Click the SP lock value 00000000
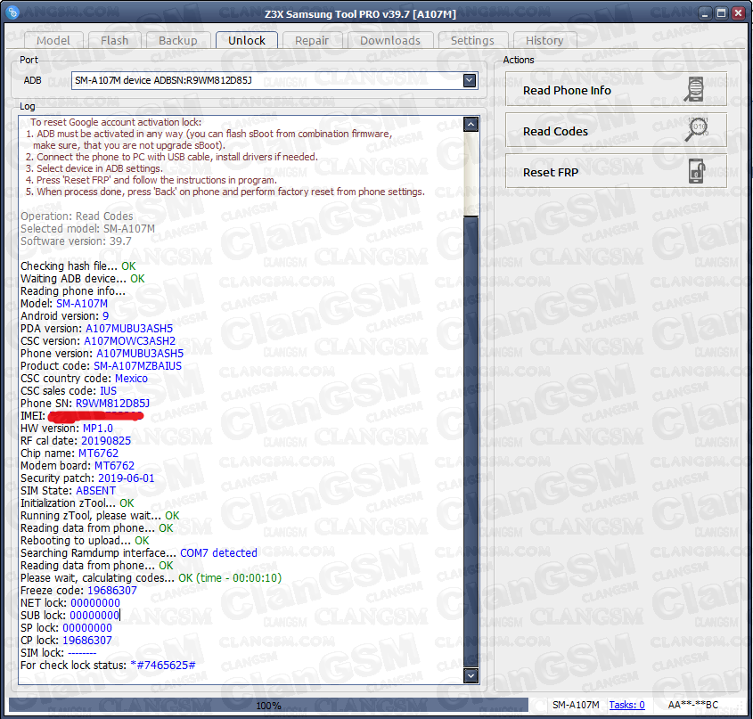 coord(87,628)
